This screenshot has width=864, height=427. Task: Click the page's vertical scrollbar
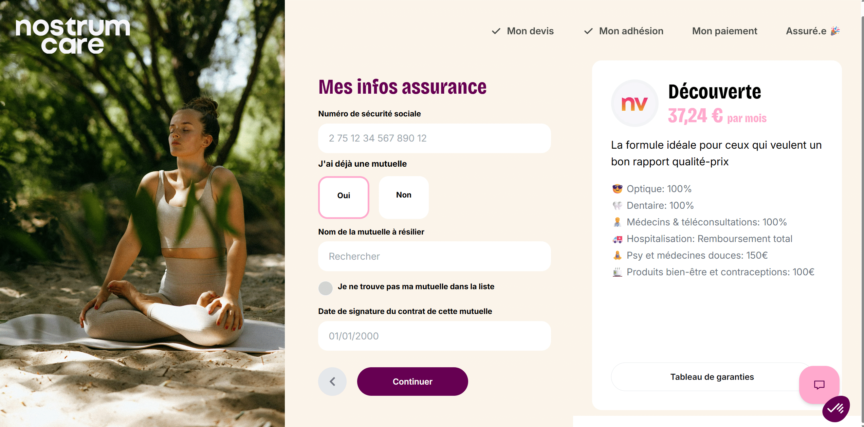pyautogui.click(x=862, y=213)
